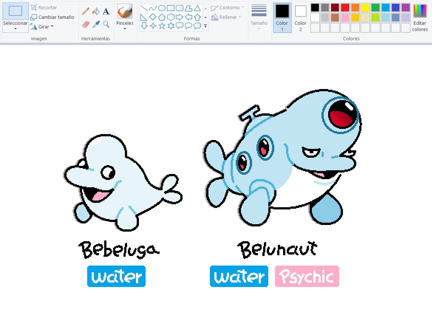Pick the lavender color swatch
432x328 pixels.
[405, 18]
